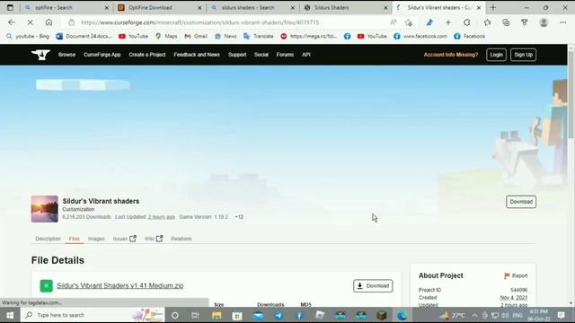
Task: Click the external link icon beside Issues
Action: (133, 239)
